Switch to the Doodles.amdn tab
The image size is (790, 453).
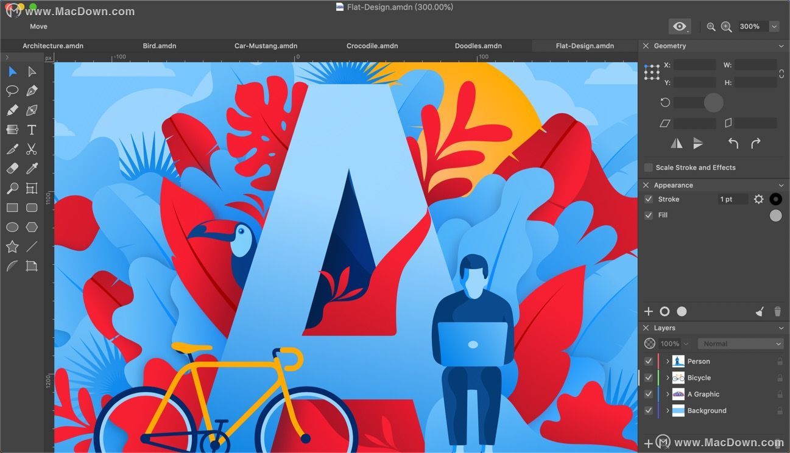[x=478, y=46]
